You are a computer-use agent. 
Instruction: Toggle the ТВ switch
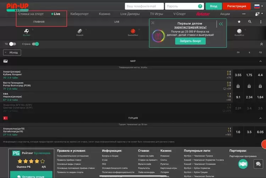12,44
